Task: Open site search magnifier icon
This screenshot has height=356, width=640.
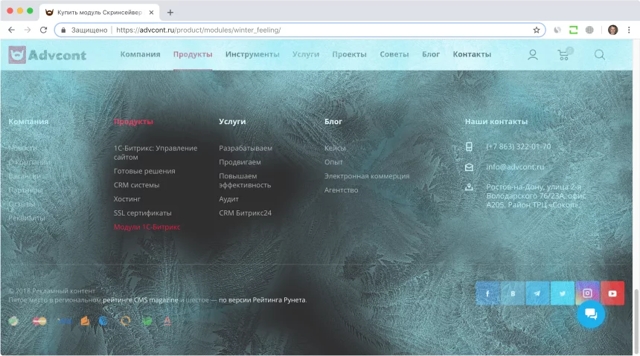Action: (x=599, y=54)
